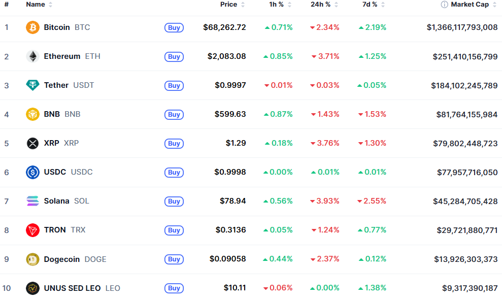Viewport: 502px width, 300px height.
Task: Click the Bitcoin coin logo icon
Action: [32, 27]
